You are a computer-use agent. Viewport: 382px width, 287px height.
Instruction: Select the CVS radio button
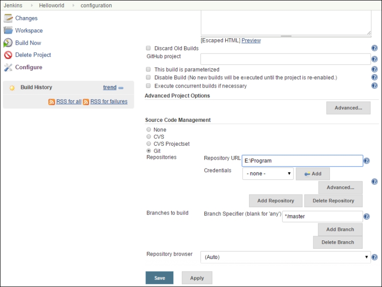pyautogui.click(x=149, y=137)
